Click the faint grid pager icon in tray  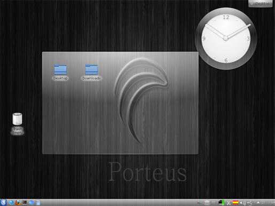pyautogui.click(x=214, y=203)
